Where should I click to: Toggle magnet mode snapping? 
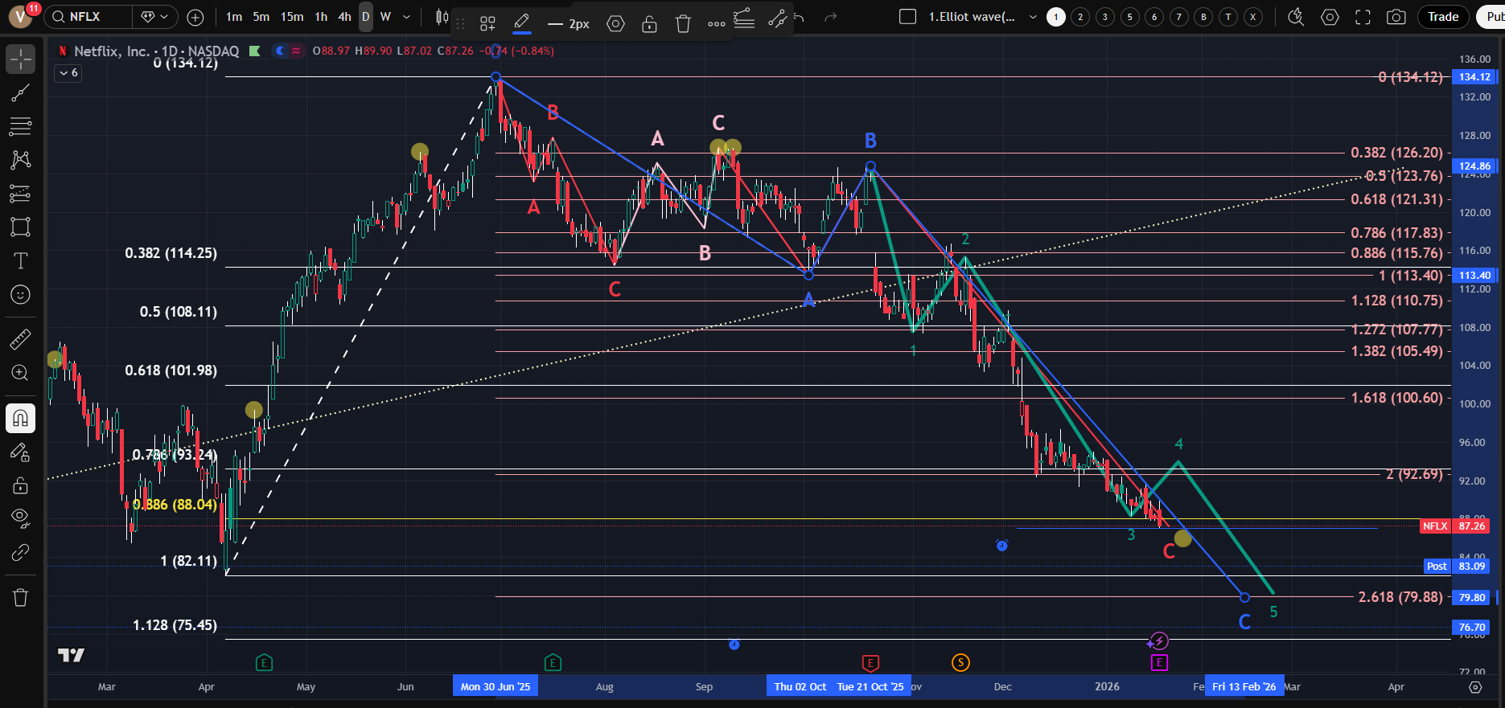[20, 418]
